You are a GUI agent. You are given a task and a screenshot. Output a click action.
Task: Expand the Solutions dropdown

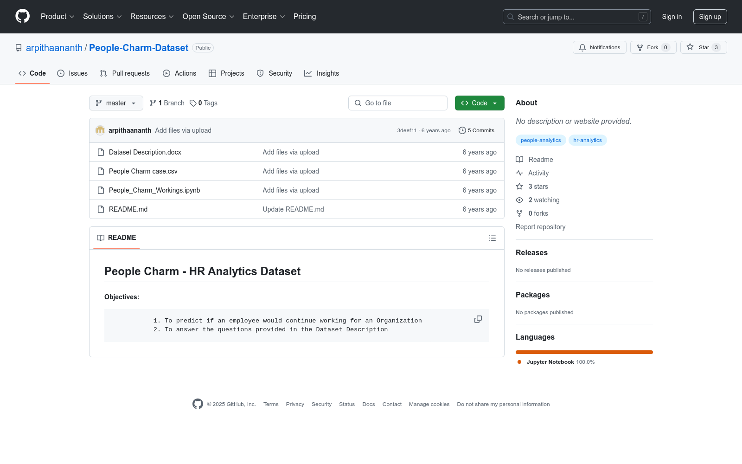102,17
